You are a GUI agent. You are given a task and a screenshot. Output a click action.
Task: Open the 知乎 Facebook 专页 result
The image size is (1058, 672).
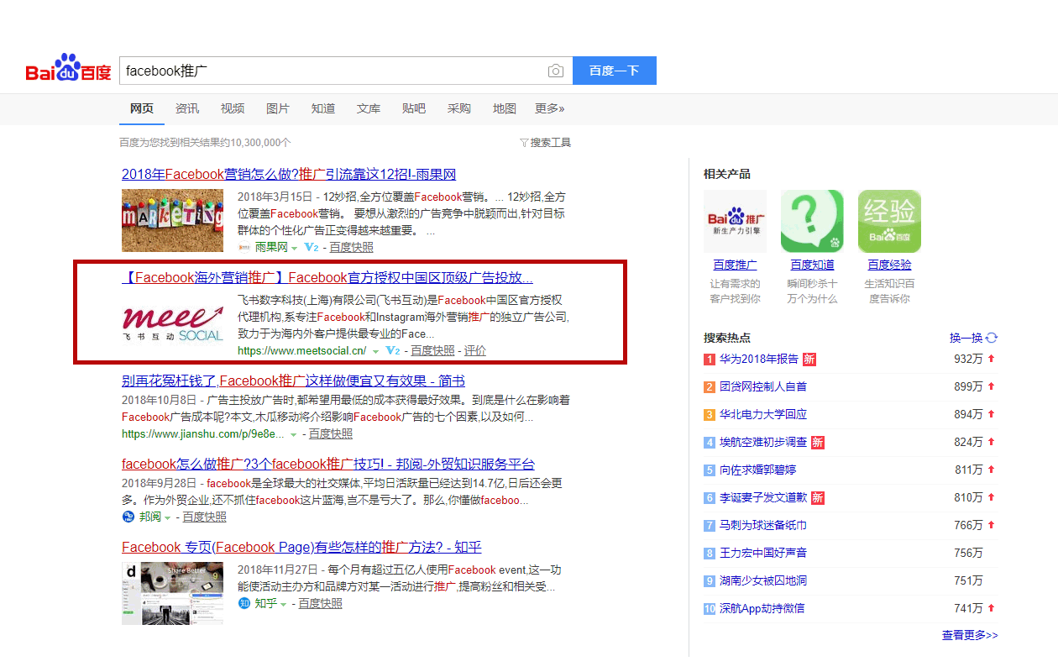(x=301, y=547)
